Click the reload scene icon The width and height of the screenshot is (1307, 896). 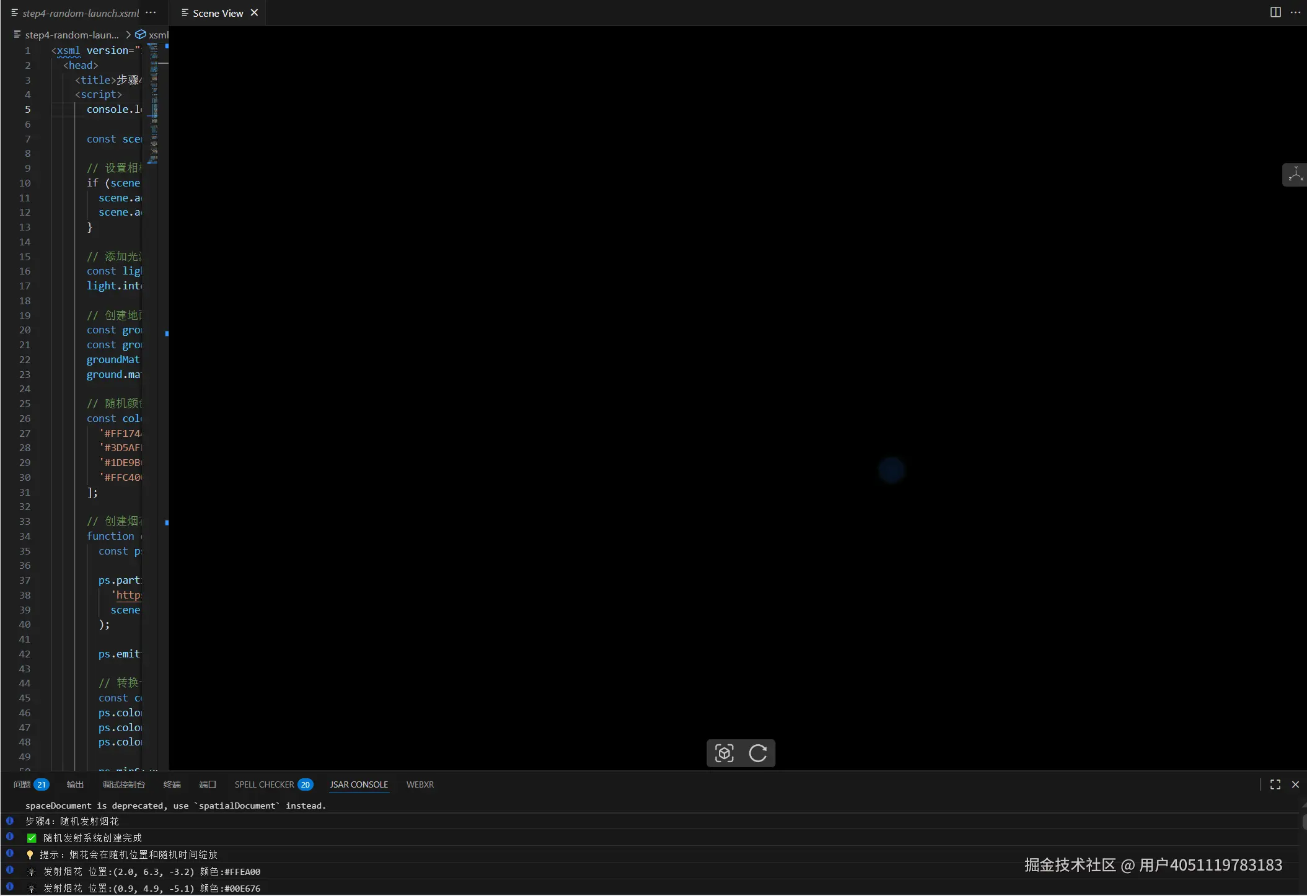[757, 753]
